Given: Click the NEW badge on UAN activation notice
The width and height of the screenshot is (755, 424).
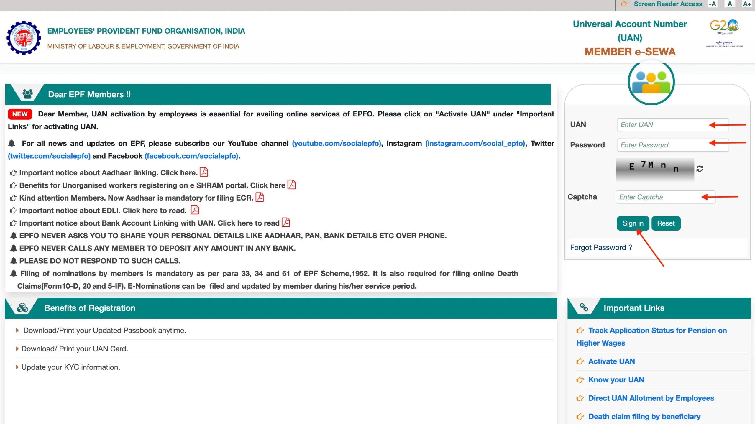Looking at the screenshot, I should point(20,114).
